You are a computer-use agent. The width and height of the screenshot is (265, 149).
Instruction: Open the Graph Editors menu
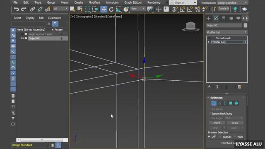[133, 2]
